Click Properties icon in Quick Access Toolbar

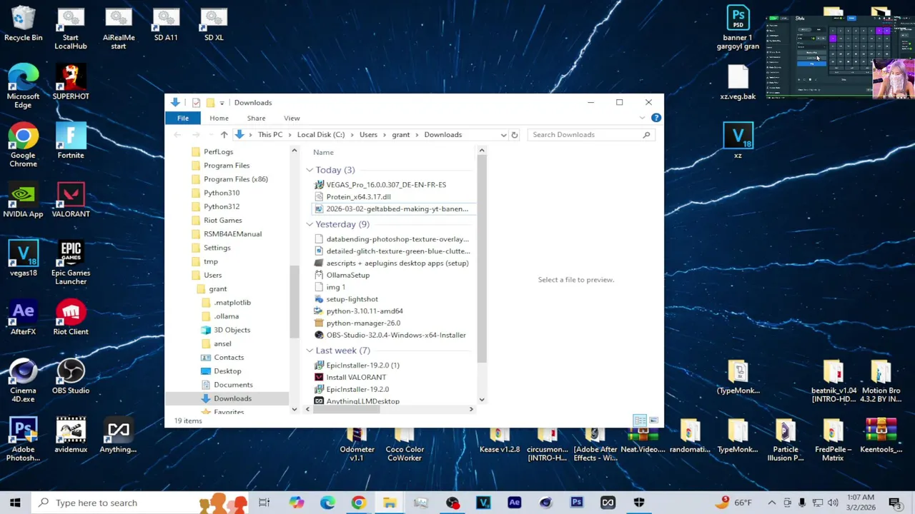tap(196, 103)
